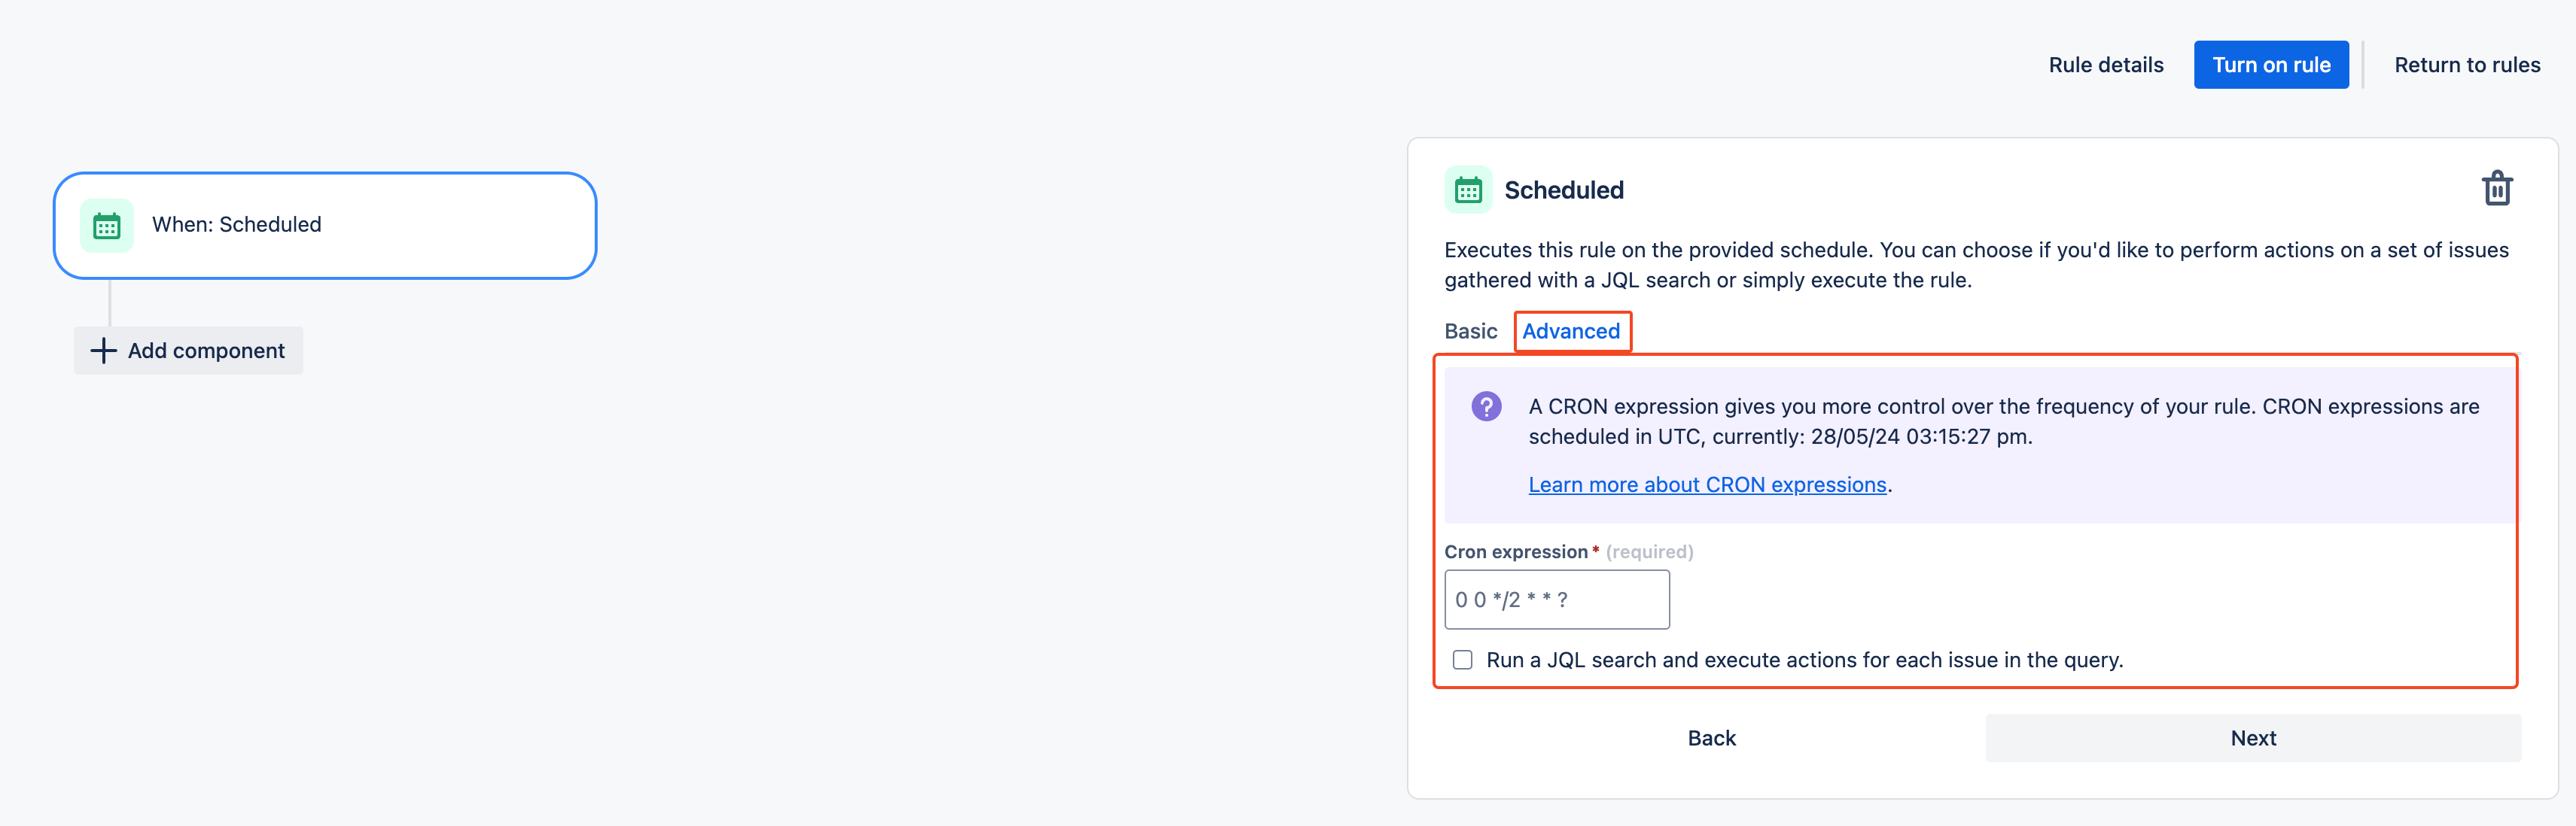Click the Back button
Image resolution: width=2576 pixels, height=826 pixels.
coord(1711,737)
